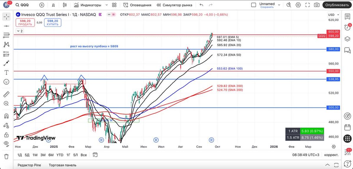Enter fullscreen mode
Screen dimensions: 353x169
pyautogui.click(x=307, y=5)
